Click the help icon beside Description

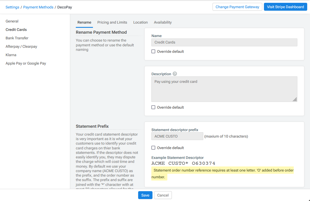tap(175, 74)
